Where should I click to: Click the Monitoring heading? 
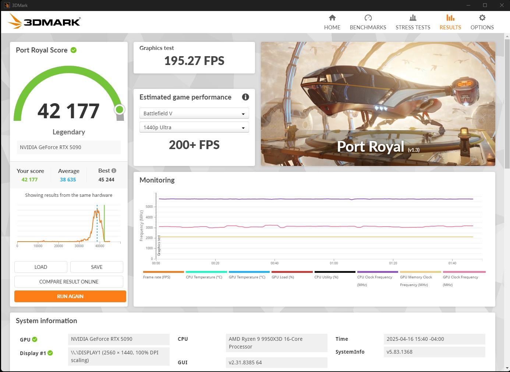pos(157,180)
